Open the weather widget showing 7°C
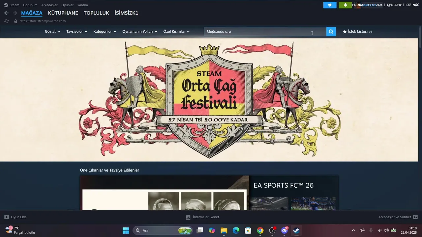Viewport: 422px width, 237px height. (20, 230)
